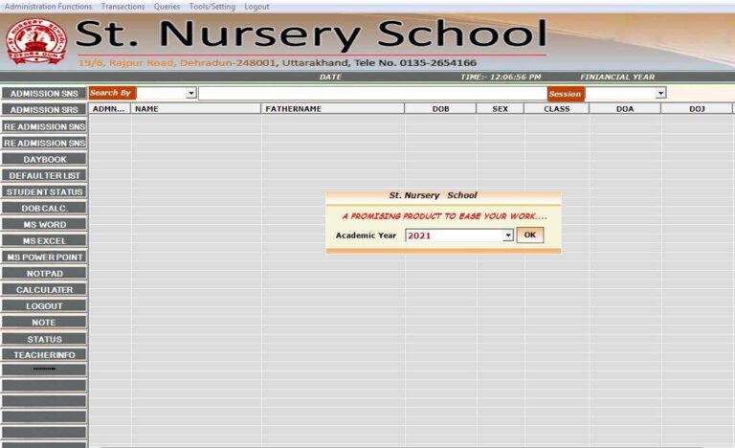
Task: Click the Search By label
Action: pyautogui.click(x=112, y=93)
